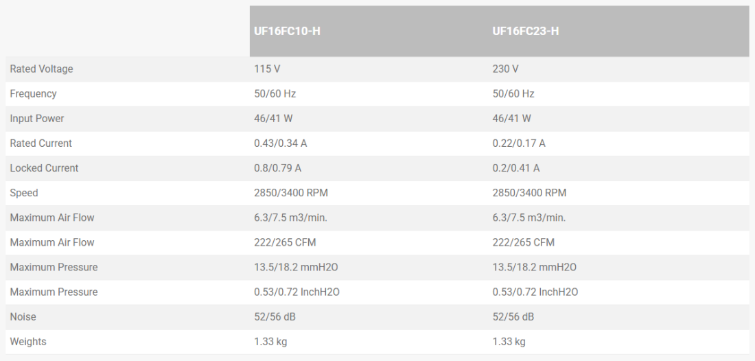
Task: Click the 230 V voltage value
Action: pos(505,69)
